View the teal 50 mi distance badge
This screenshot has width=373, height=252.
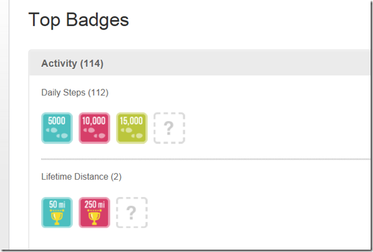[x=57, y=212]
